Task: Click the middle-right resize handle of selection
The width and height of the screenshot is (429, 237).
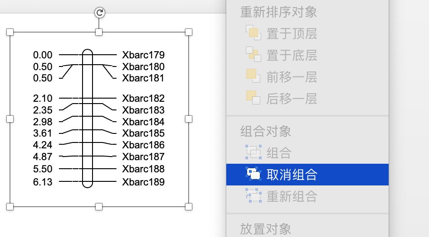Action: [189, 119]
